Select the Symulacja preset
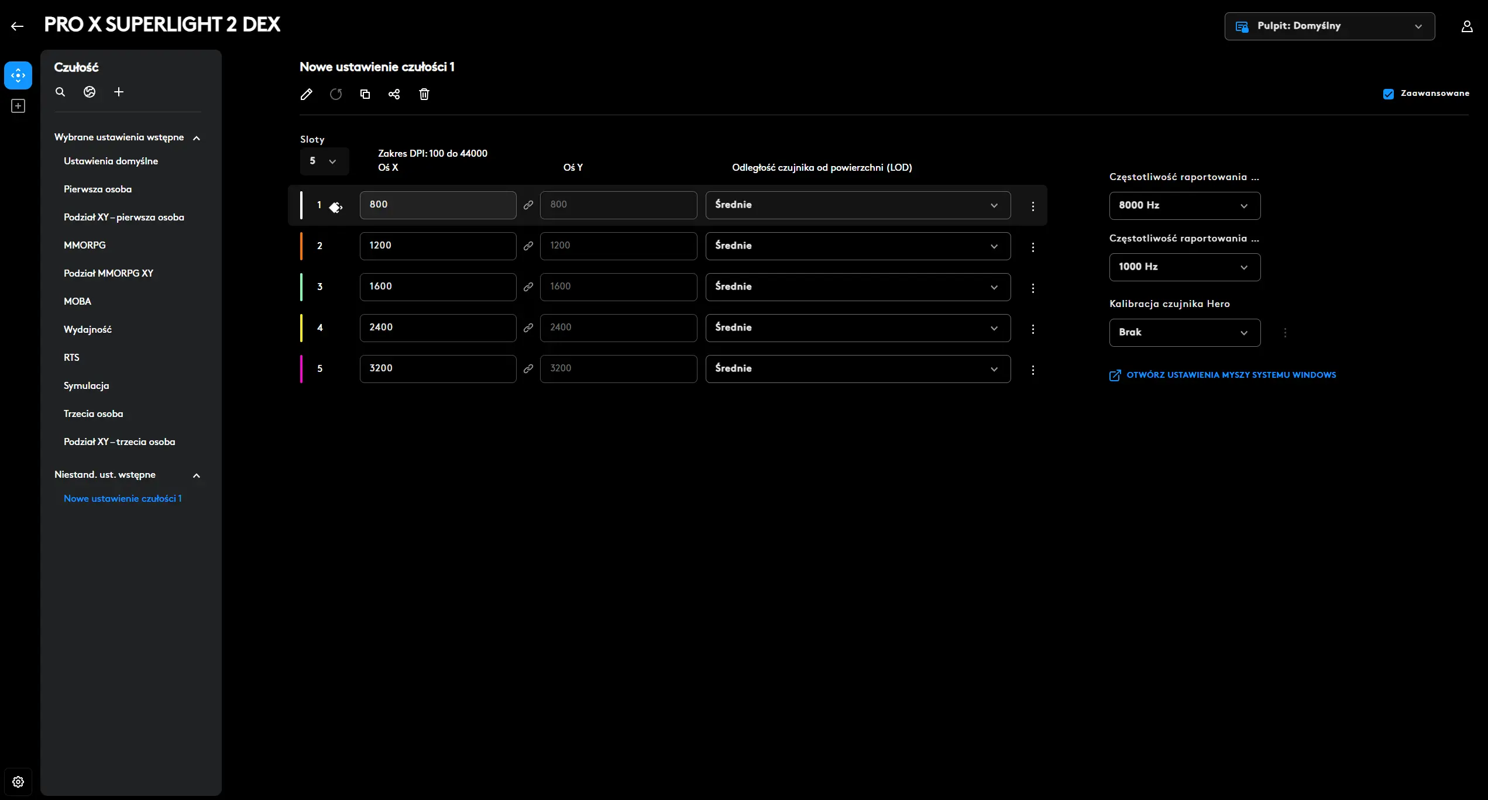The height and width of the screenshot is (800, 1488). [86, 385]
